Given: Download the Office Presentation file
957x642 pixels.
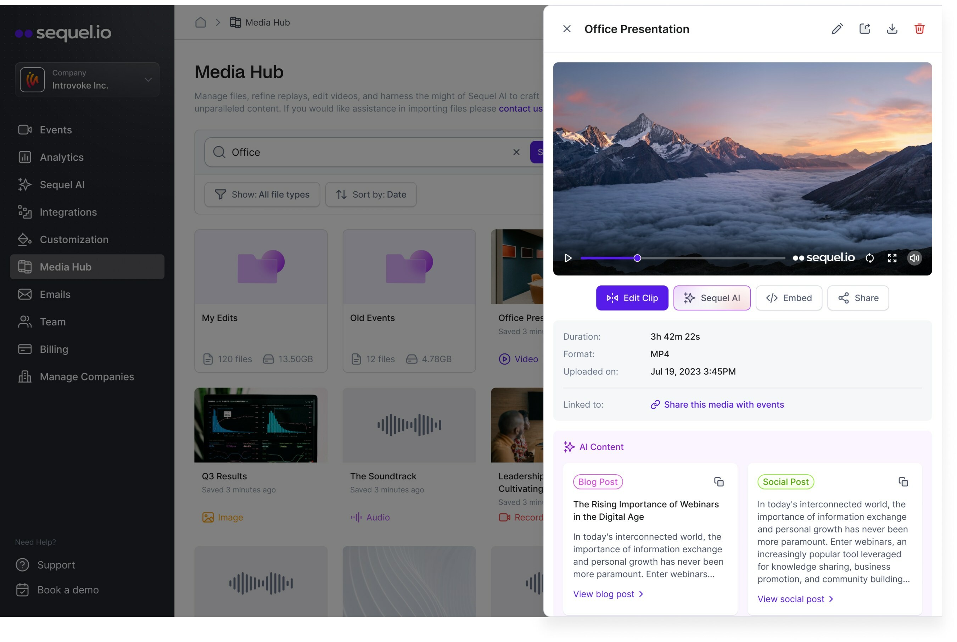Looking at the screenshot, I should (892, 29).
